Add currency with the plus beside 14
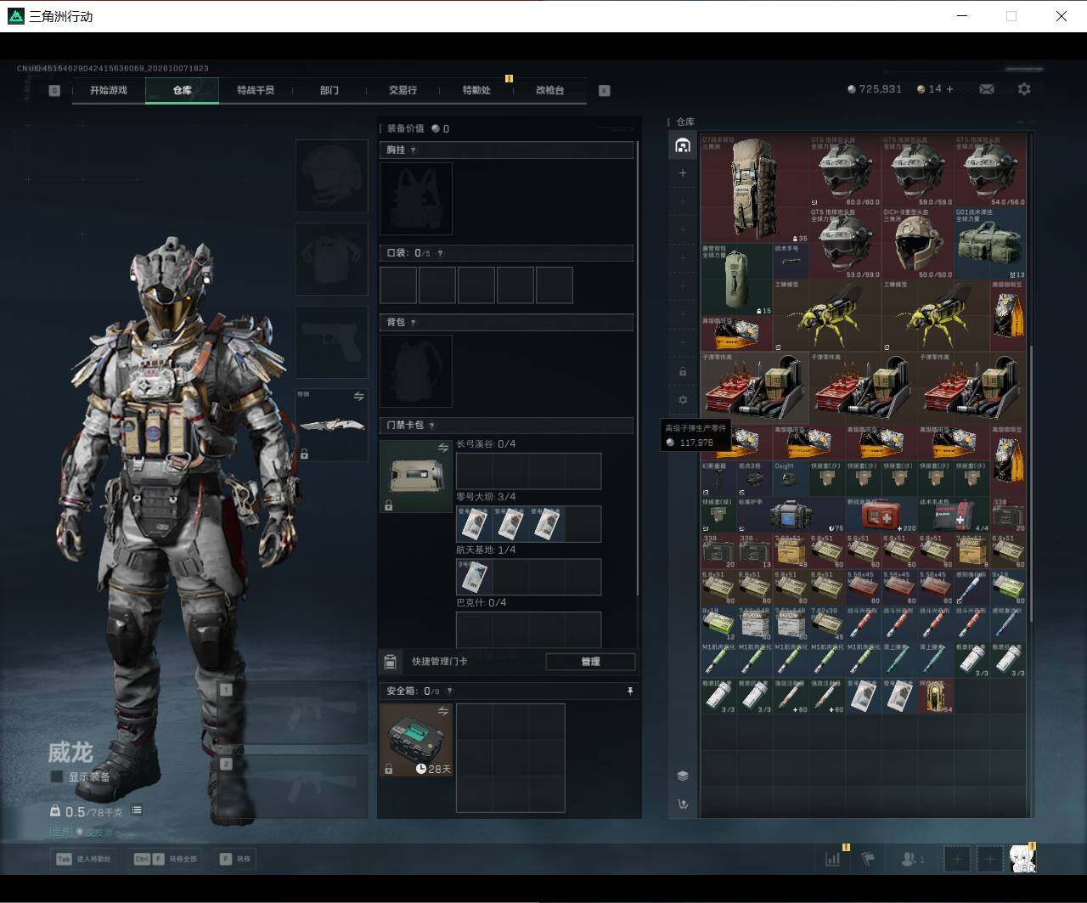Viewport: 1087px width, 903px height. 949,89
